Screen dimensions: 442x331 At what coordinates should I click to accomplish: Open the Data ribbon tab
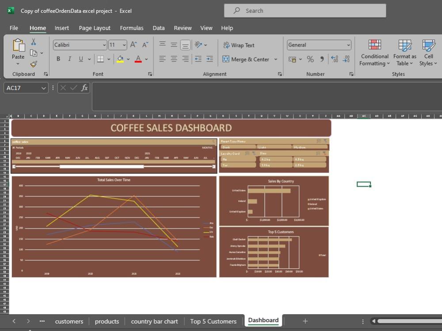click(159, 28)
